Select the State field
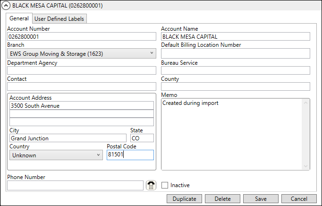Image resolution: width=322 pixels, height=206 pixels. click(x=142, y=138)
